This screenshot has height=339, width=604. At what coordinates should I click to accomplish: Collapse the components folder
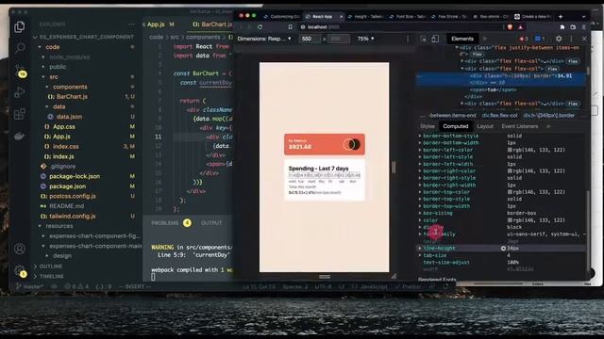47,87
